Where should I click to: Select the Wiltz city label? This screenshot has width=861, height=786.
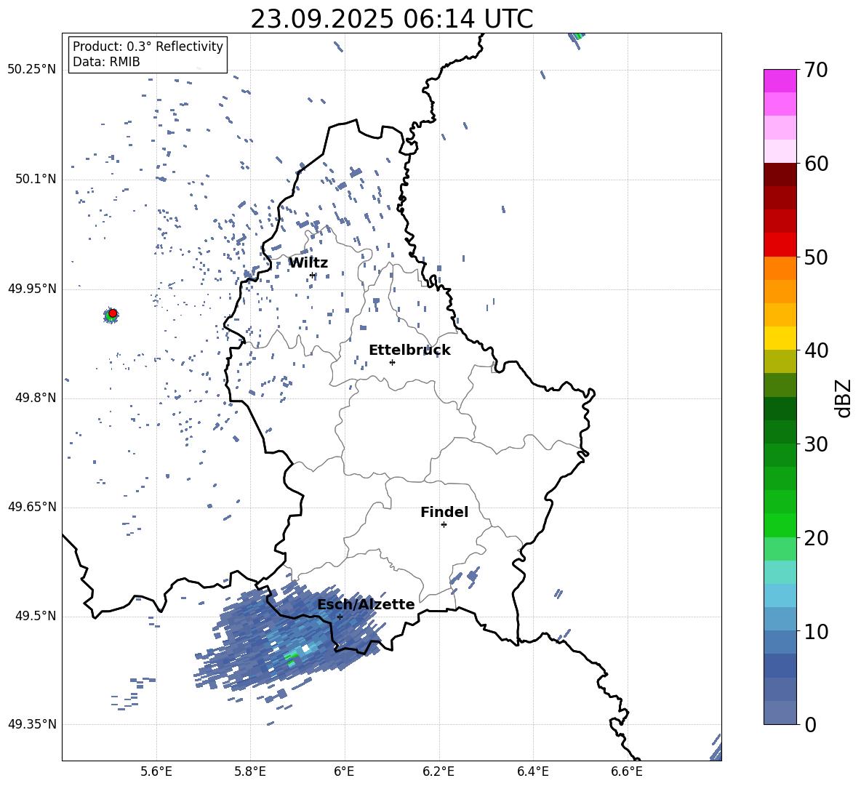308,263
